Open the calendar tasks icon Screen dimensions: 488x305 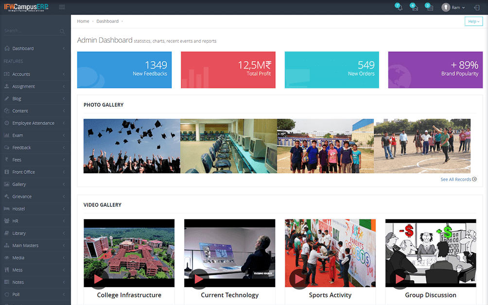tap(429, 7)
